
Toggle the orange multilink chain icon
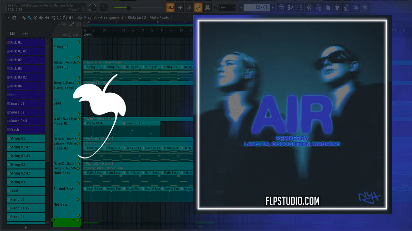tap(198, 7)
